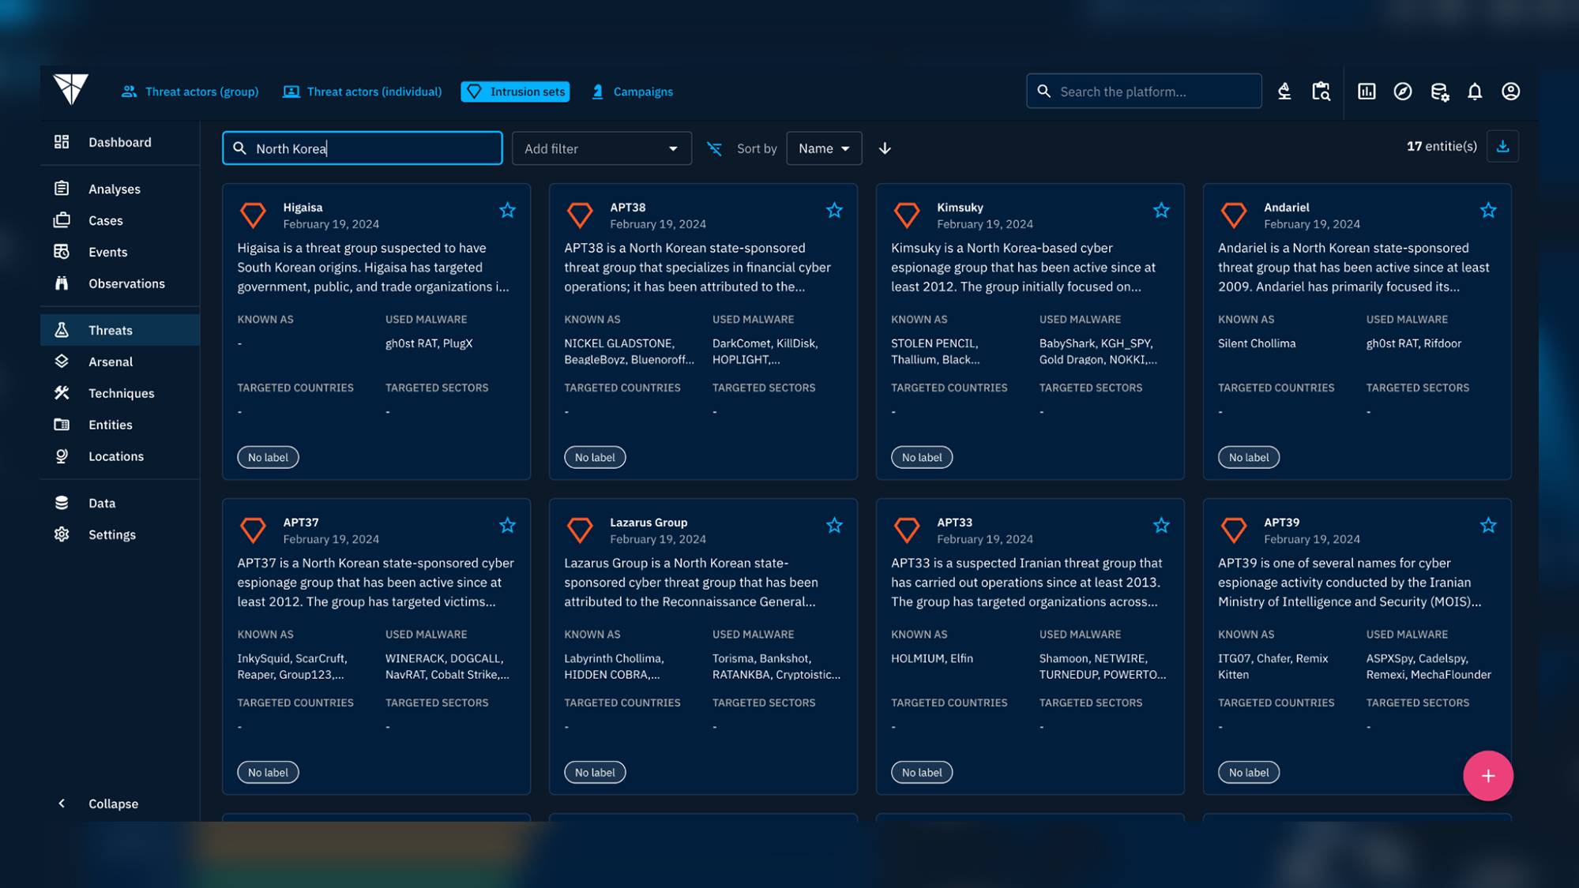The height and width of the screenshot is (888, 1579).
Task: Click the Techniques tools icon
Action: coord(62,393)
